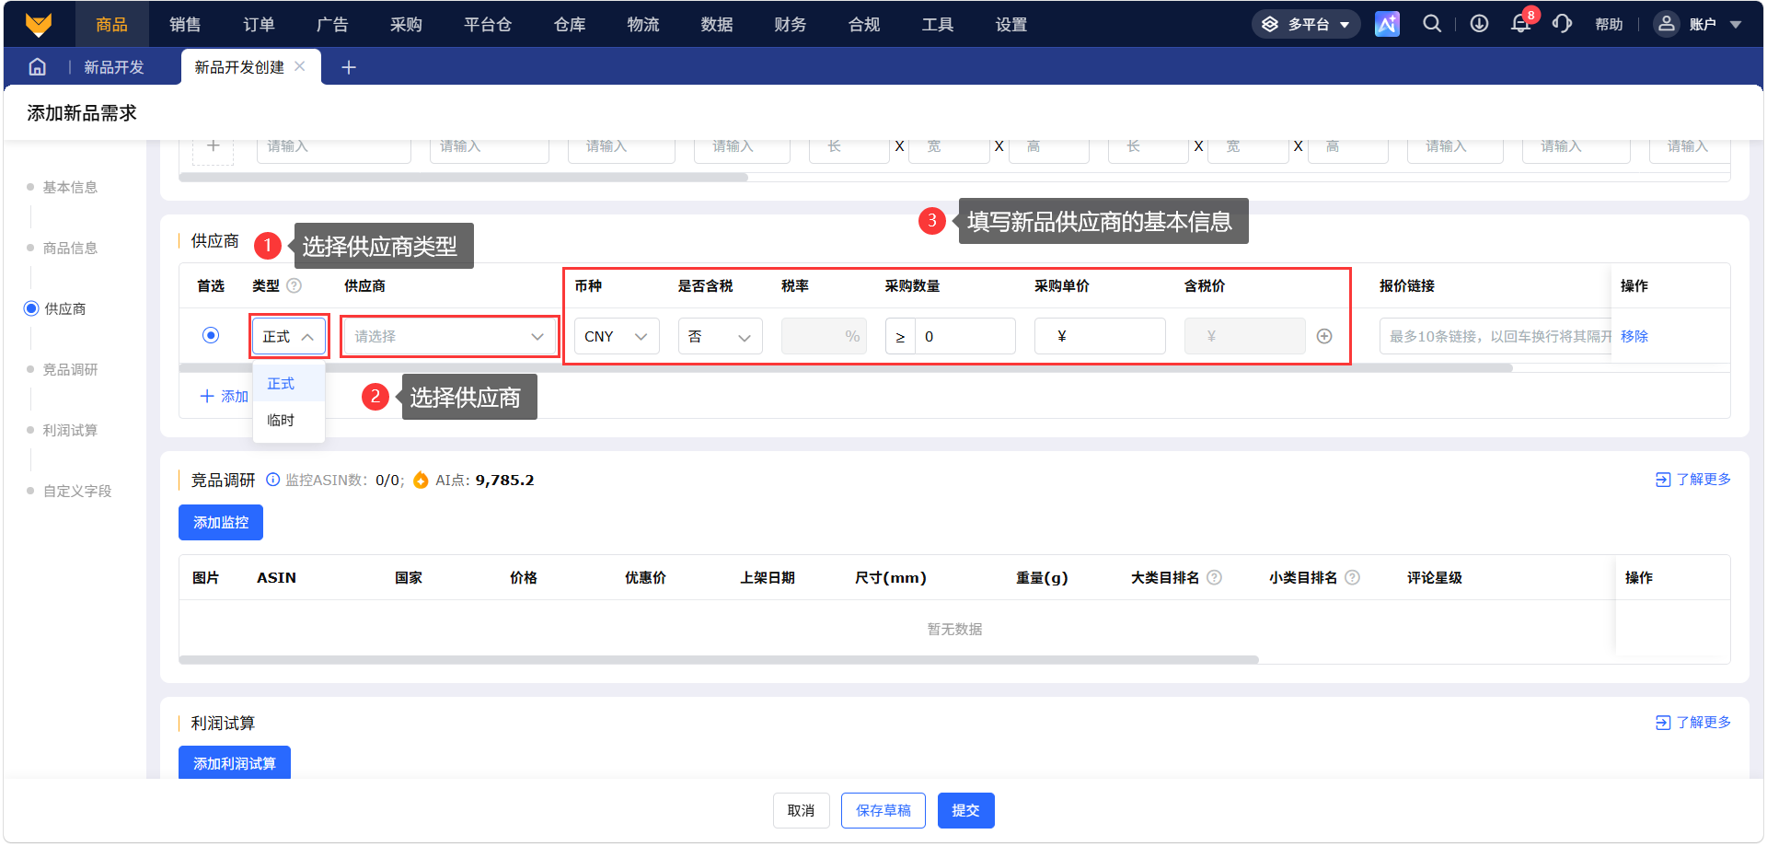Click the 采购单价 ¥ input field

1100,336
